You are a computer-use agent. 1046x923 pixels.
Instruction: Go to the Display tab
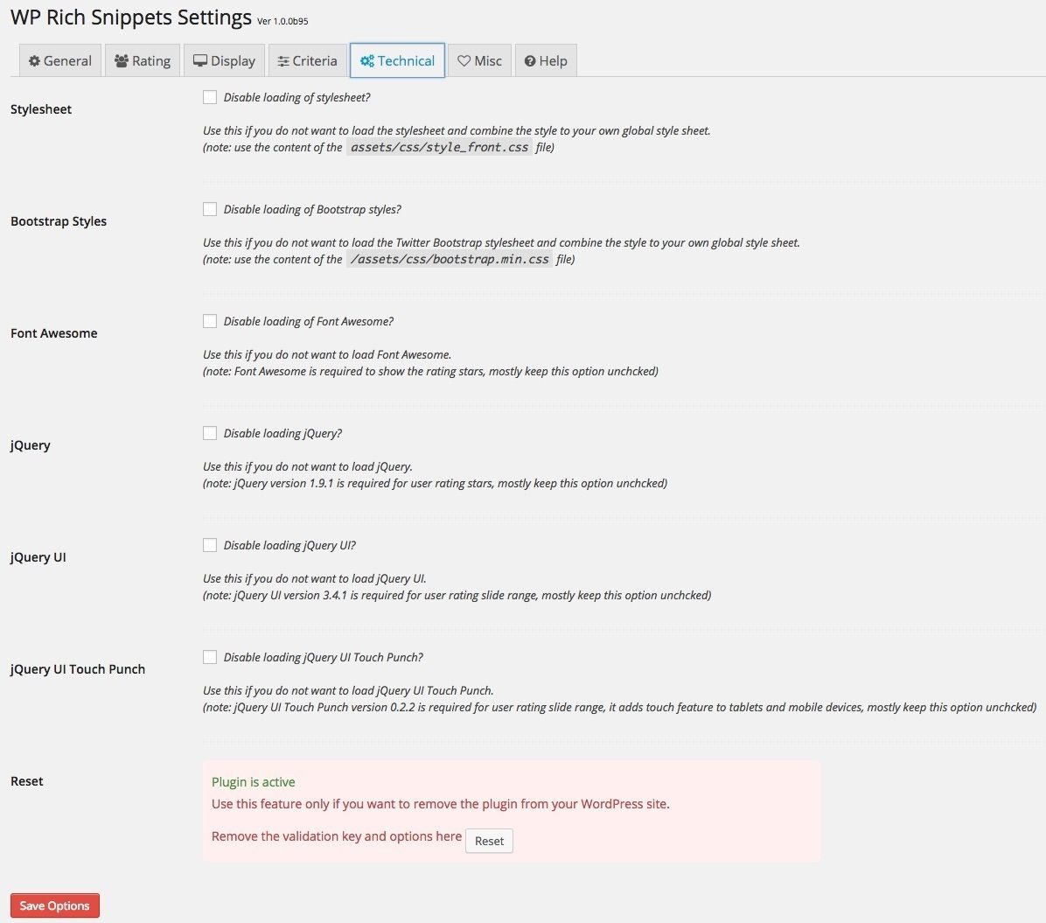(x=224, y=60)
